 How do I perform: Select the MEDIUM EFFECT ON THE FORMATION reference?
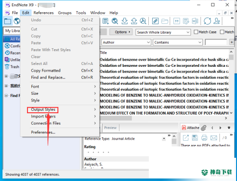164,113
